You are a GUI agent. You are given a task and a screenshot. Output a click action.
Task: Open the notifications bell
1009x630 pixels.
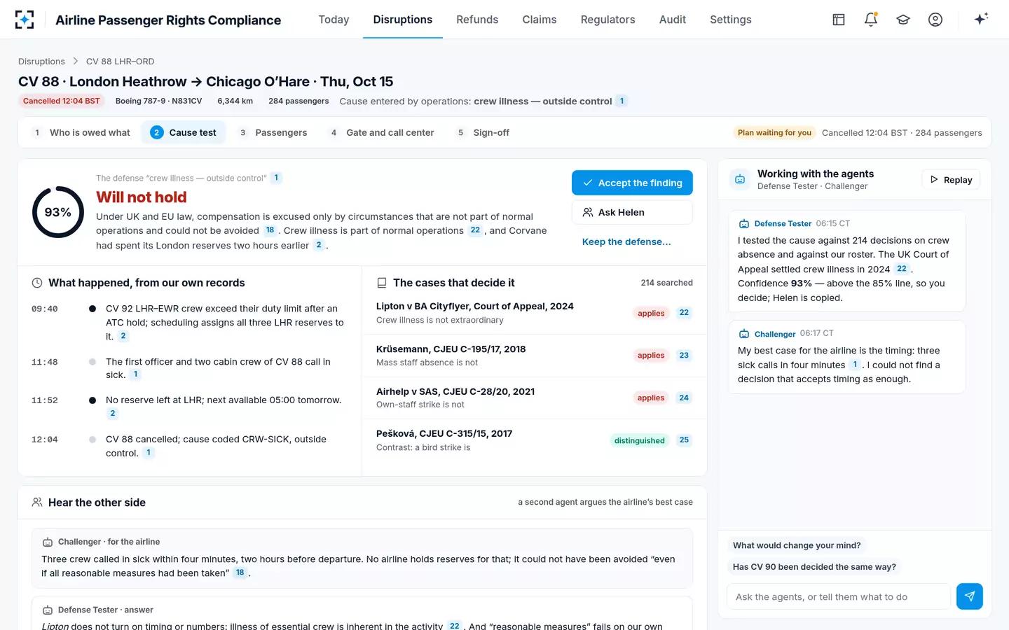[x=871, y=20]
